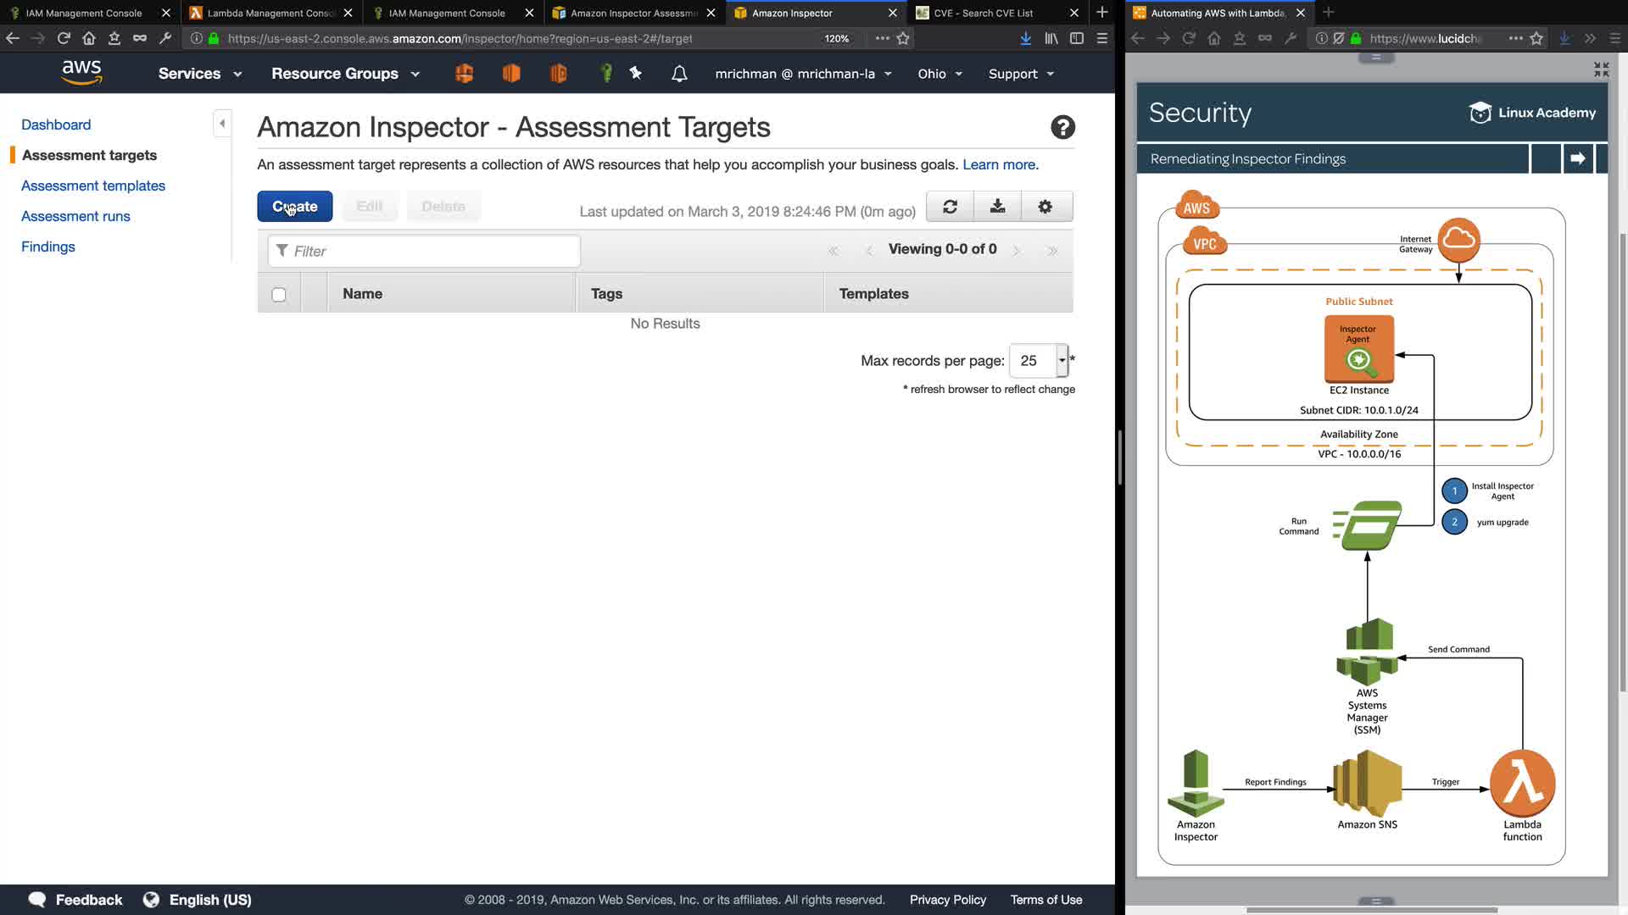Click the pin shortcut icon in the AWS navbar

click(x=635, y=74)
